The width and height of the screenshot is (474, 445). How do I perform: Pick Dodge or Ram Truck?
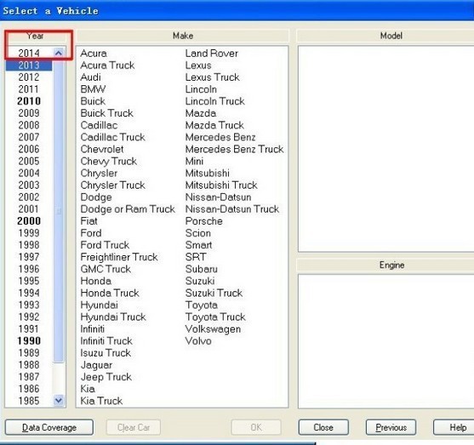[128, 209]
